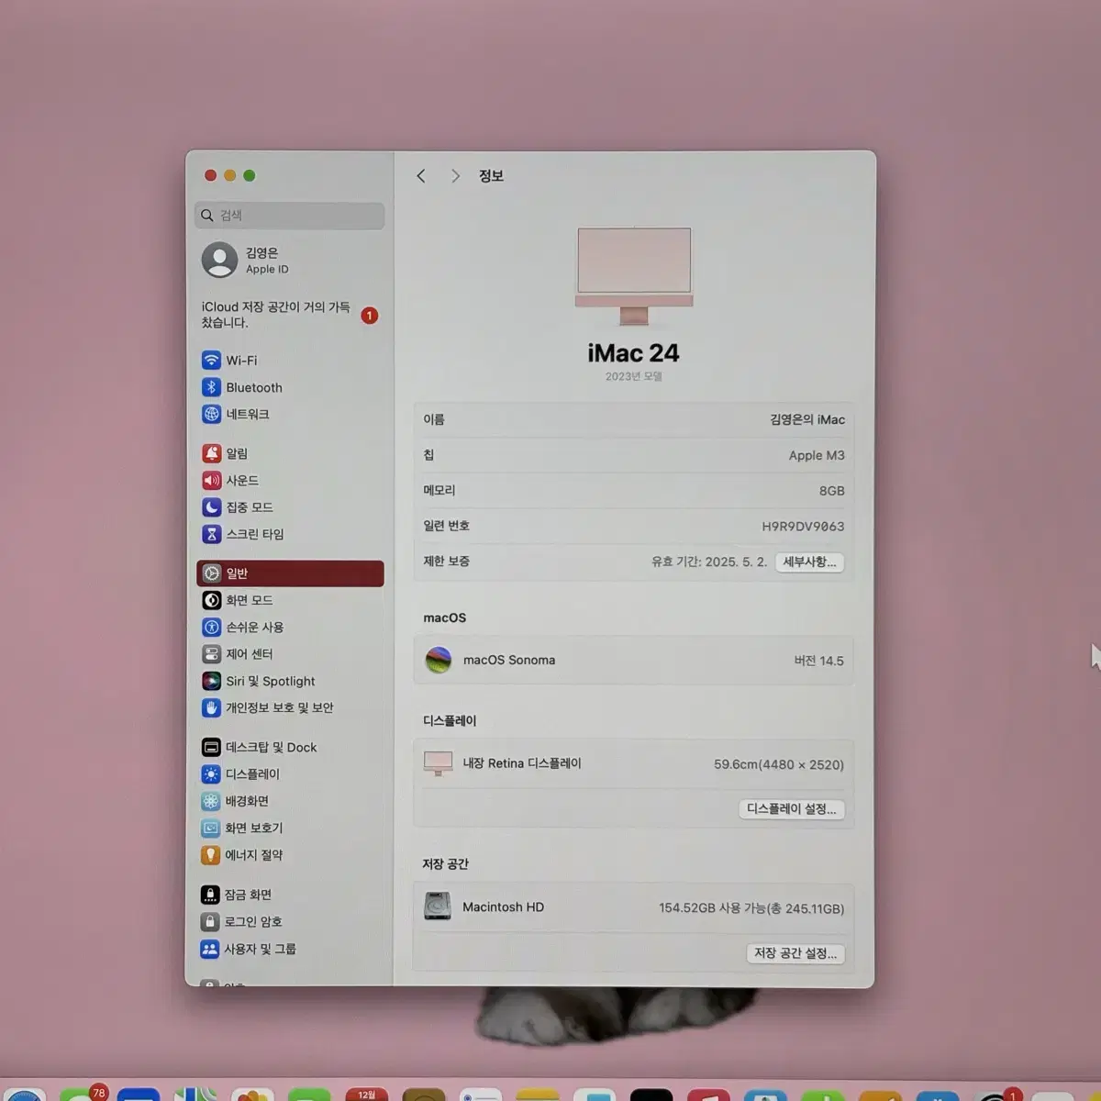The image size is (1101, 1101).
Task: Click the 8GB memory value
Action: pos(832,491)
